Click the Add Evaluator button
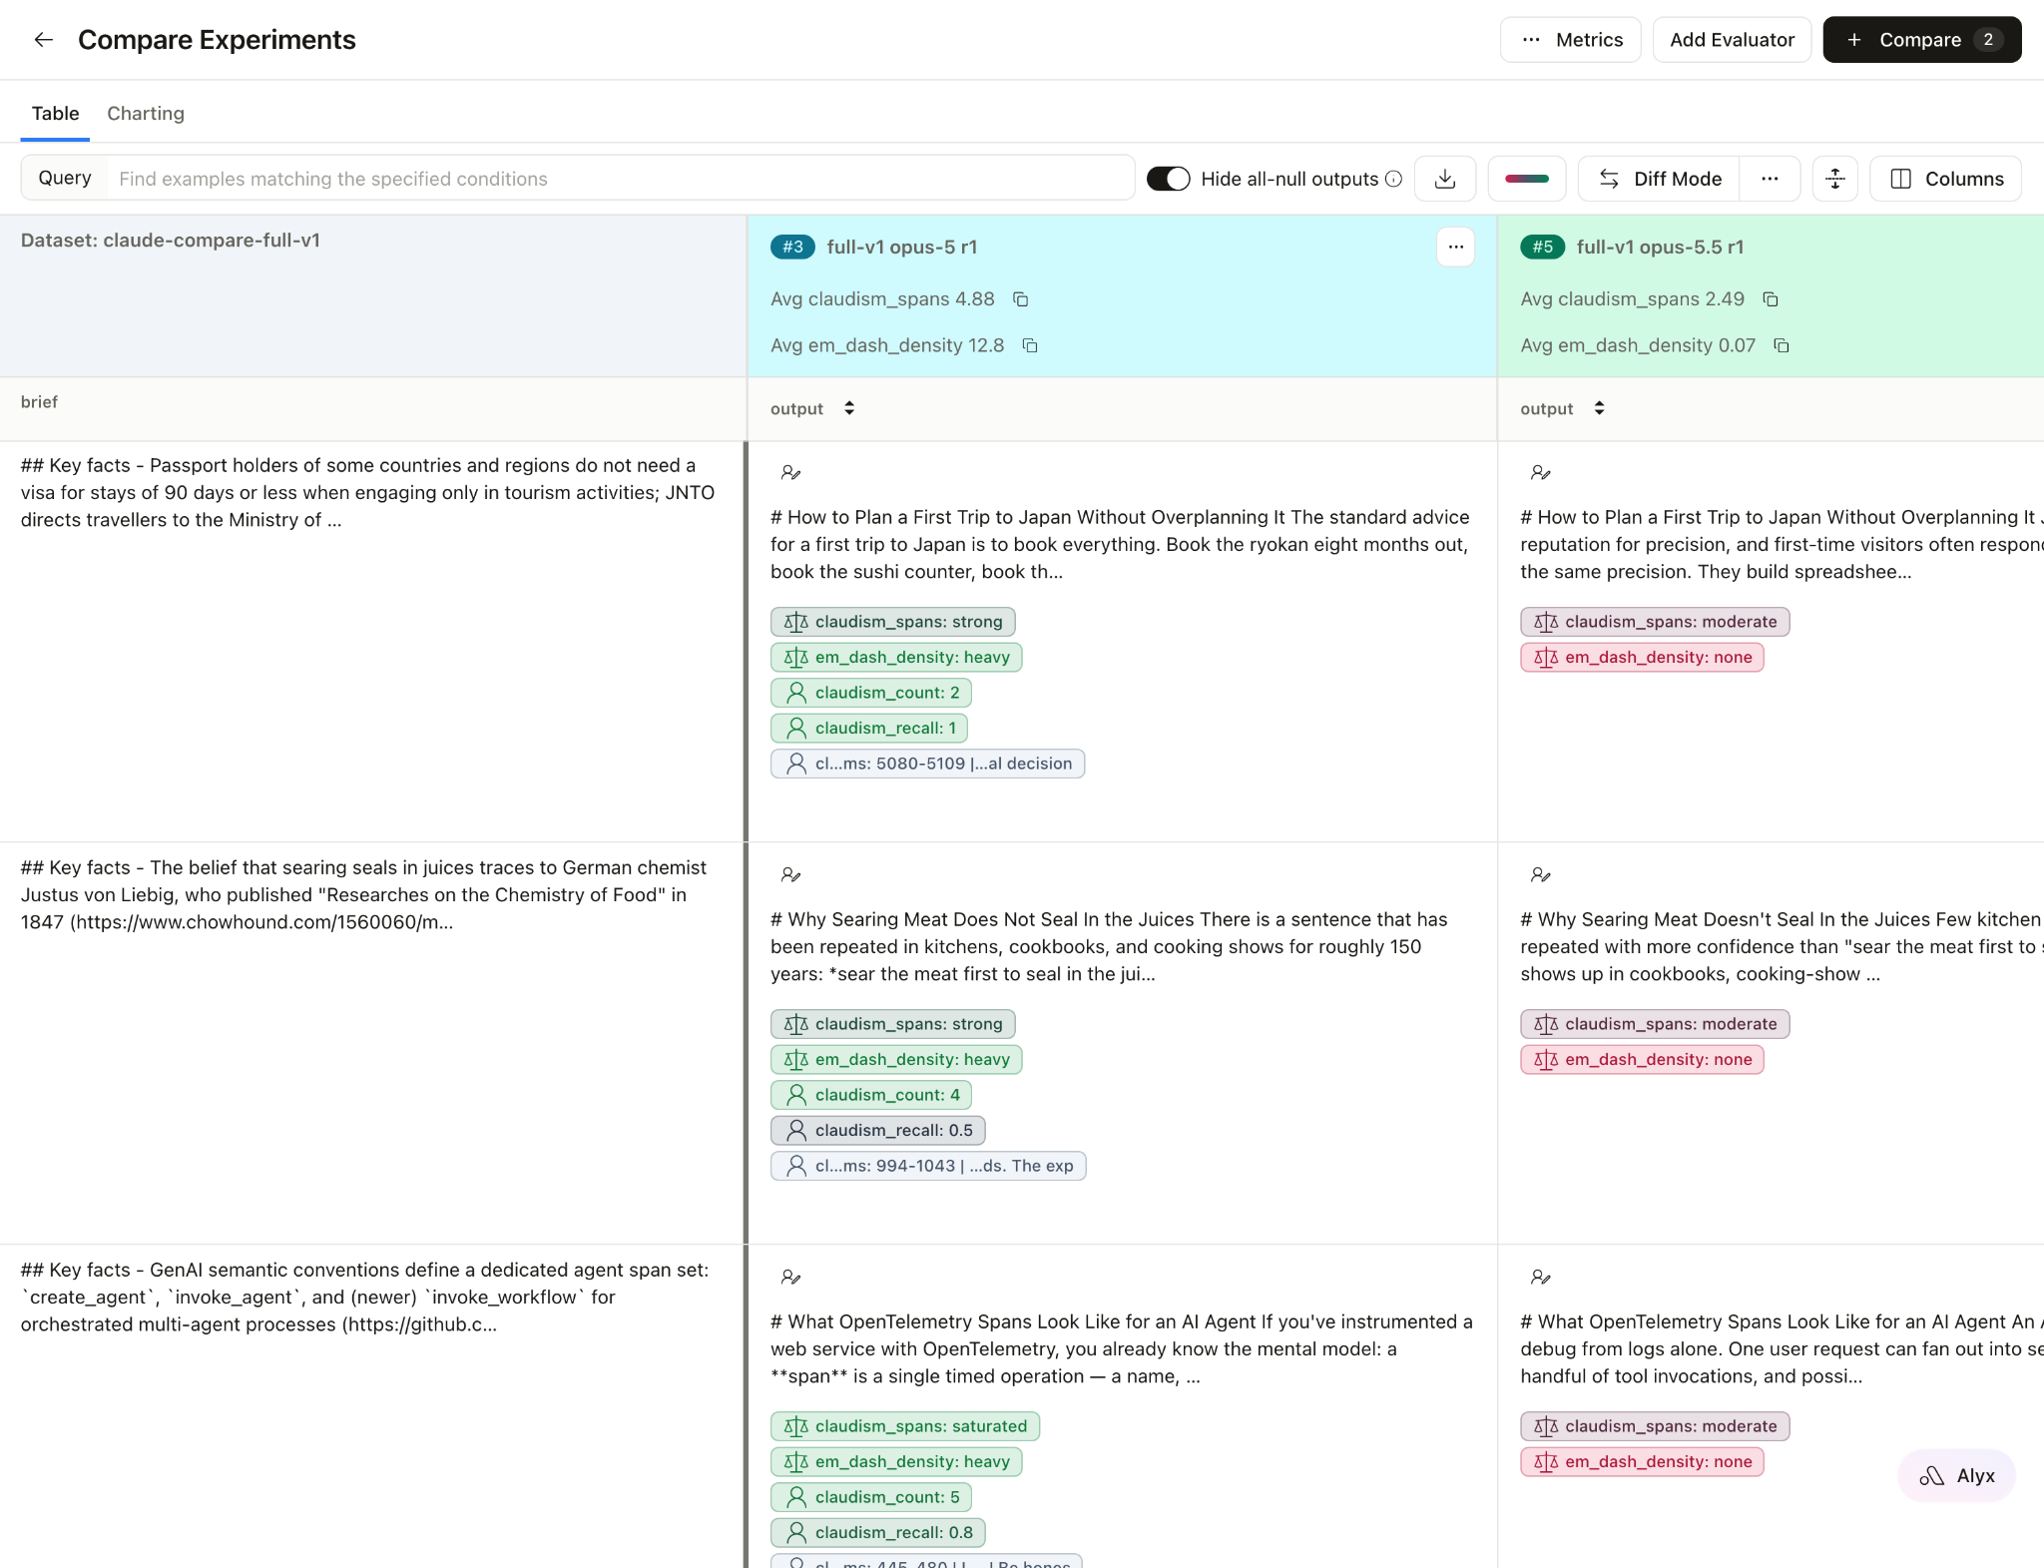Image resolution: width=2044 pixels, height=1568 pixels. (1732, 40)
